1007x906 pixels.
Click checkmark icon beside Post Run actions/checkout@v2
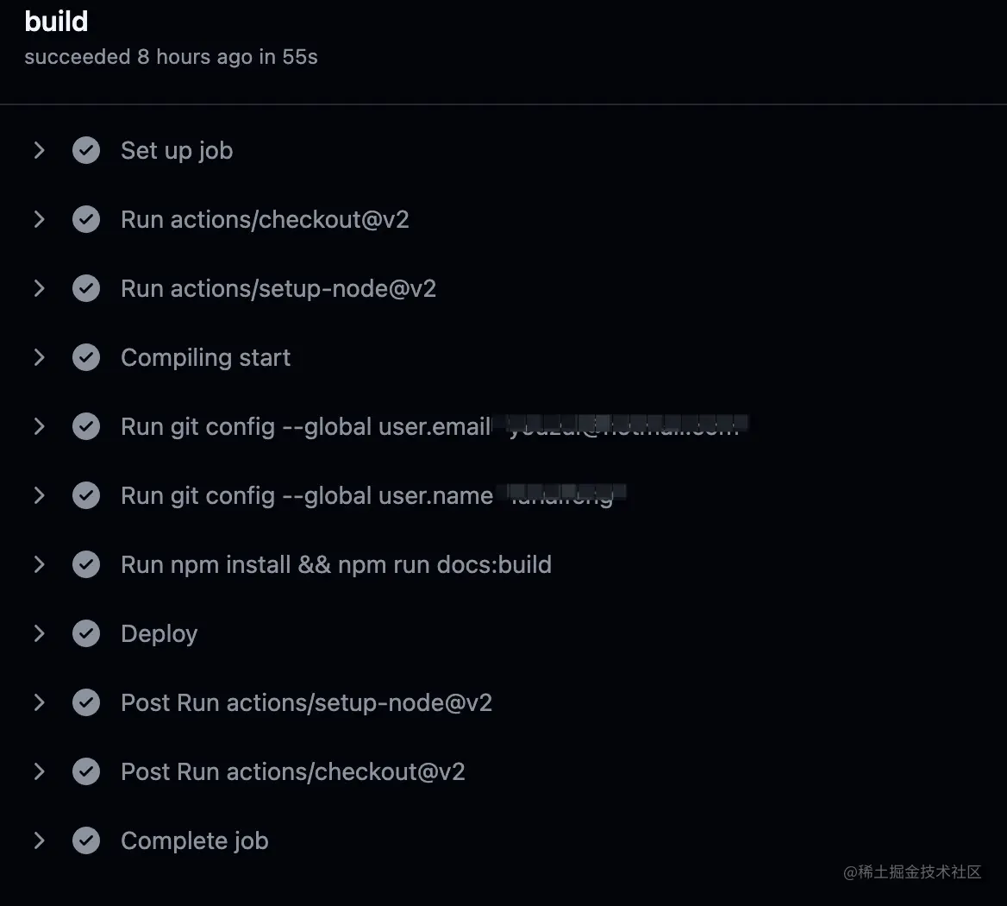pos(86,771)
